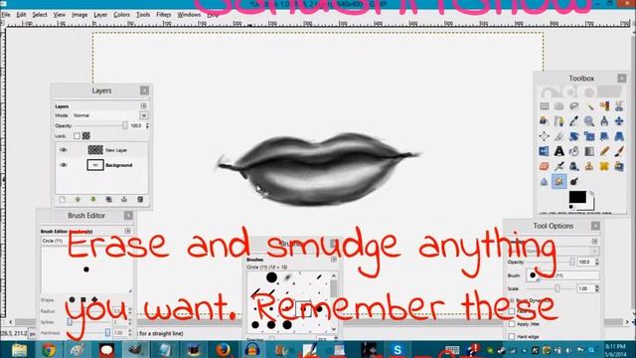The width and height of the screenshot is (636, 358).
Task: Open the Filters menu
Action: pos(164,15)
